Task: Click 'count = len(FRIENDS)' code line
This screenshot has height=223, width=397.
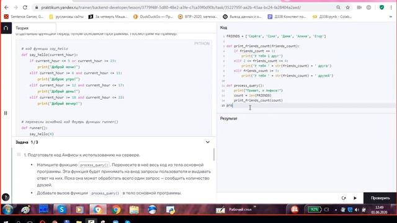Action: 252,95
